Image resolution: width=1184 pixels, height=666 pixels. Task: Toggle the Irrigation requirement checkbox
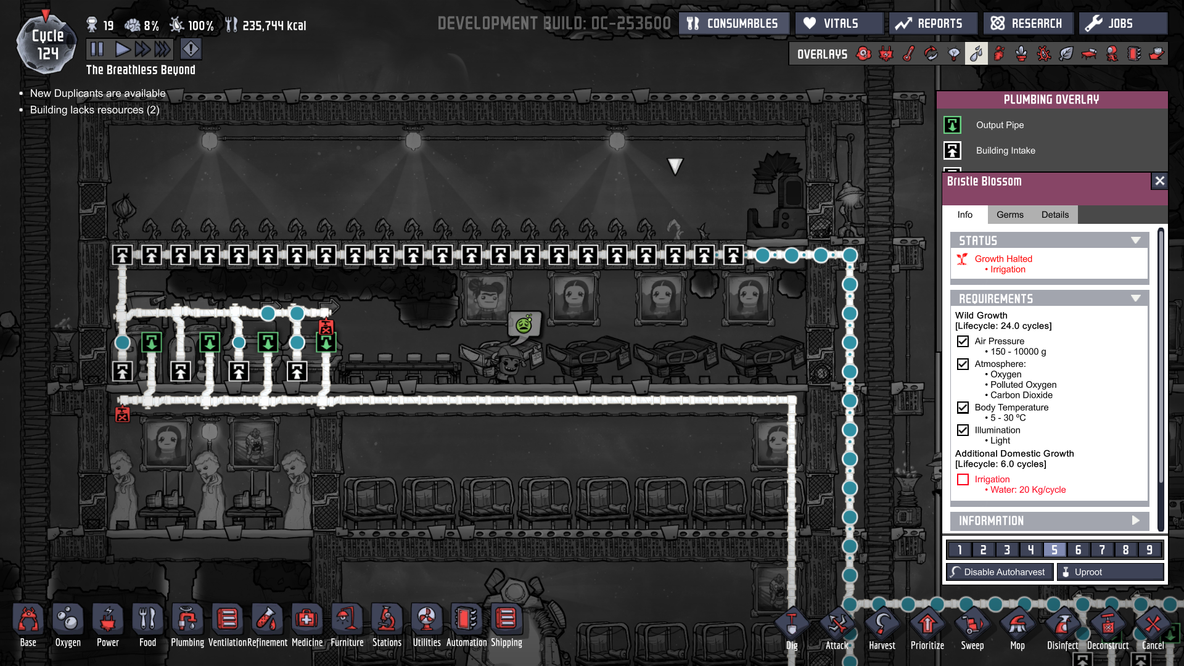(x=963, y=479)
